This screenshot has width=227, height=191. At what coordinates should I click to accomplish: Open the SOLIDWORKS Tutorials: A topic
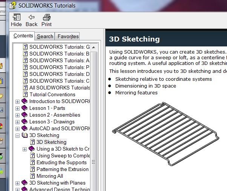click(x=59, y=60)
